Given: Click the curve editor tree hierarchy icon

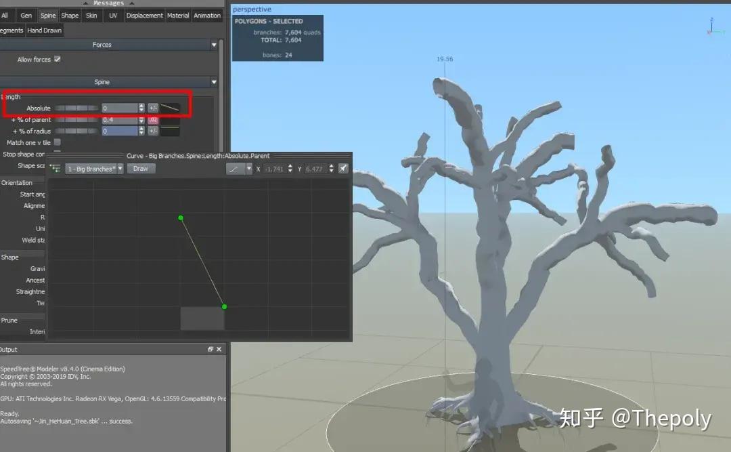Looking at the screenshot, I should 55,169.
